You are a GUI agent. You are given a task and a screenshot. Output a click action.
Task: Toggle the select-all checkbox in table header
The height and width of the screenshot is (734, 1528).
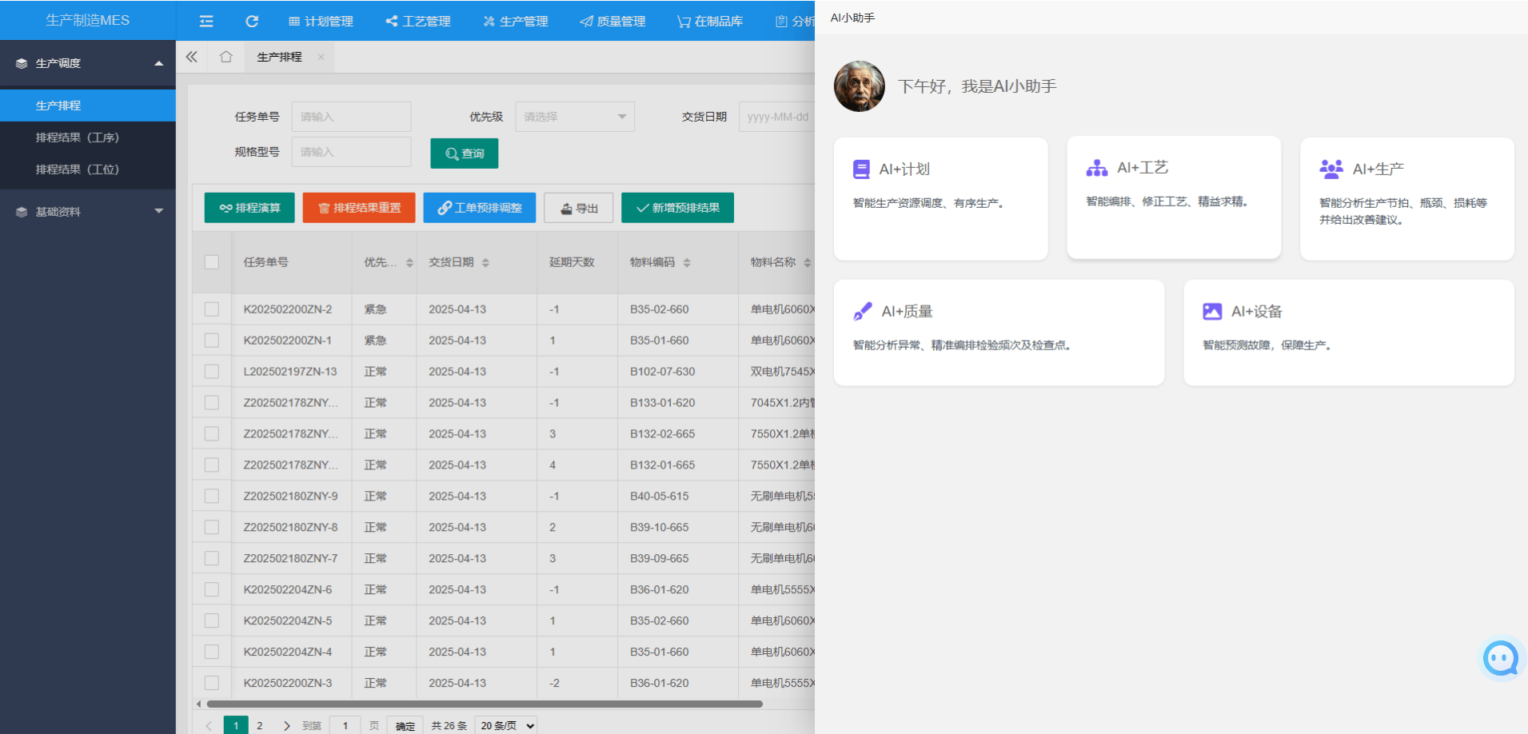[x=212, y=262]
